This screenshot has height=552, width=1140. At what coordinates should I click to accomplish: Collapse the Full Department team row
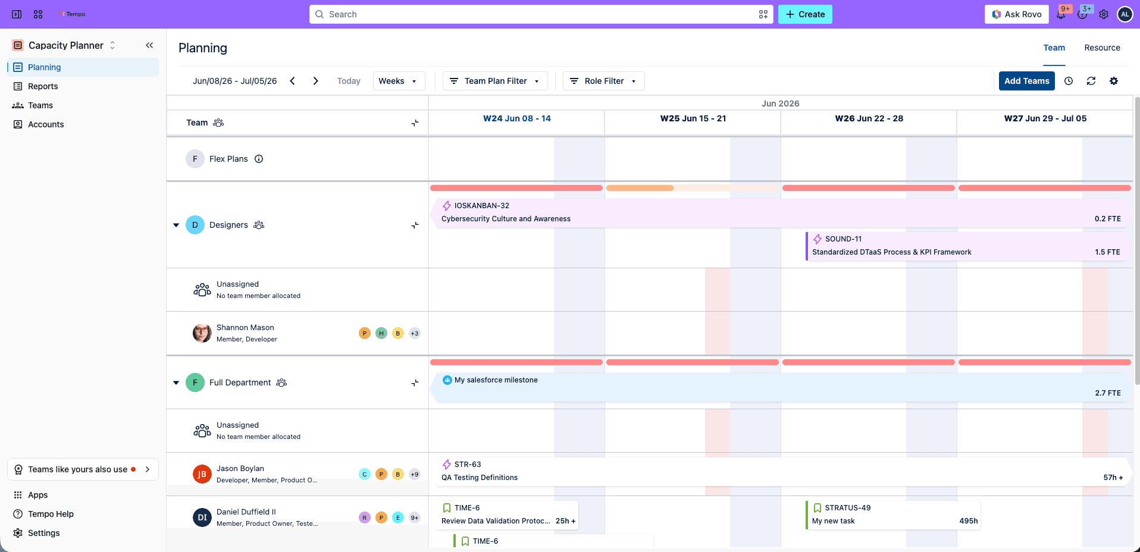tap(176, 382)
